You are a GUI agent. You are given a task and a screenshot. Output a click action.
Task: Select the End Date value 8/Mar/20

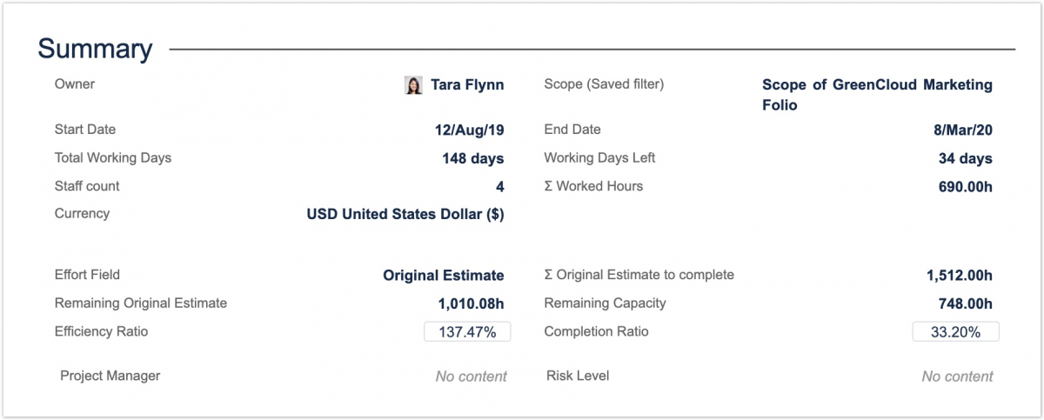[962, 130]
